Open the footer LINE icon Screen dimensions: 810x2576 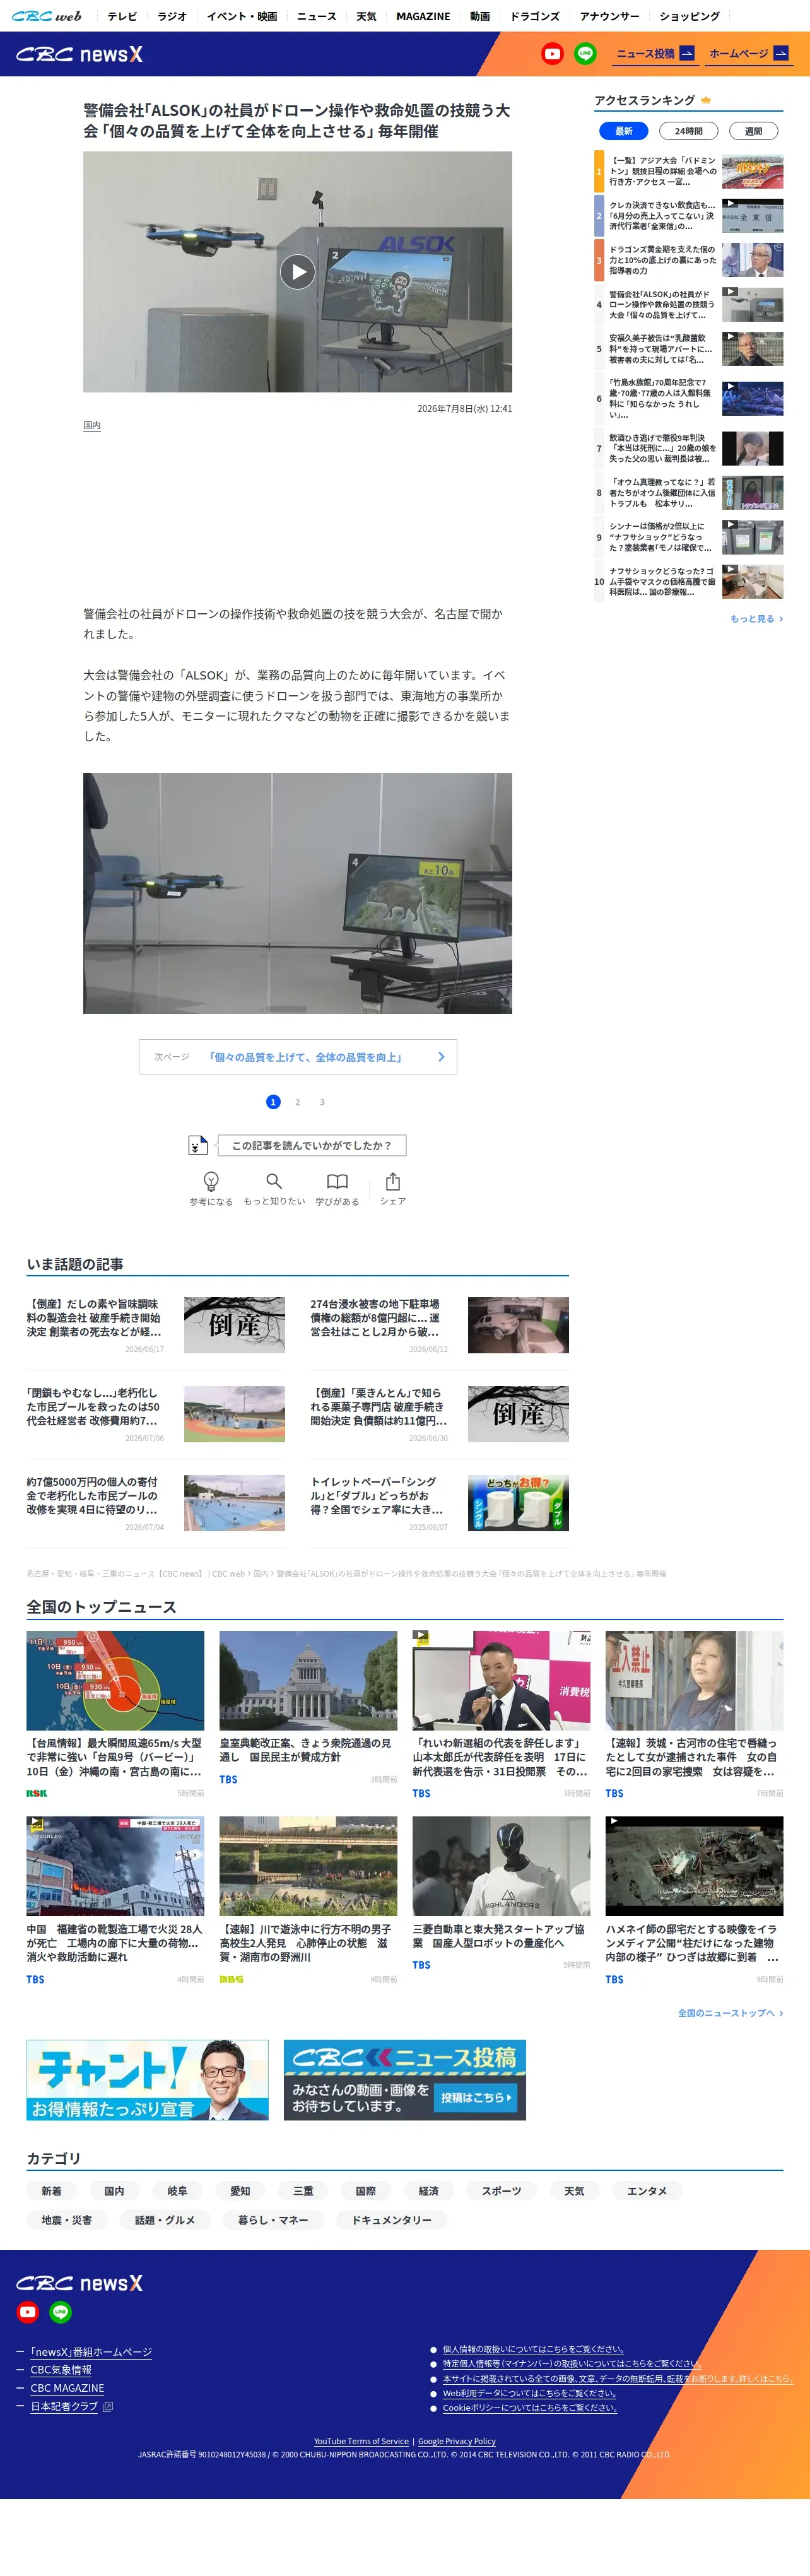pos(61,2312)
